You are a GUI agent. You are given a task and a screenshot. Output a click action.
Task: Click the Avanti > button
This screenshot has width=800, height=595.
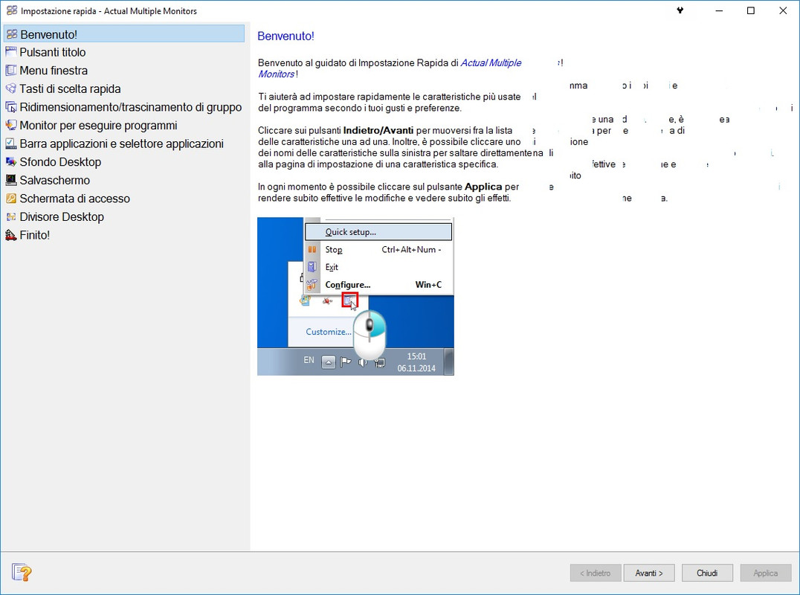click(649, 573)
